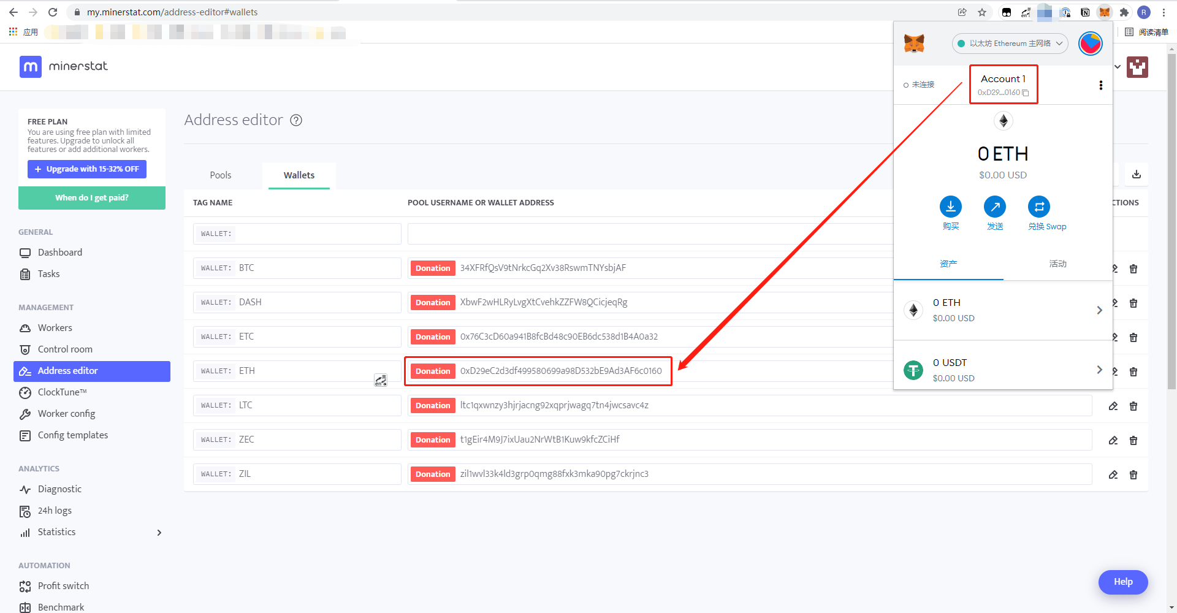Click the MetaMask fox logo in popup
The image size is (1177, 613).
click(x=914, y=44)
